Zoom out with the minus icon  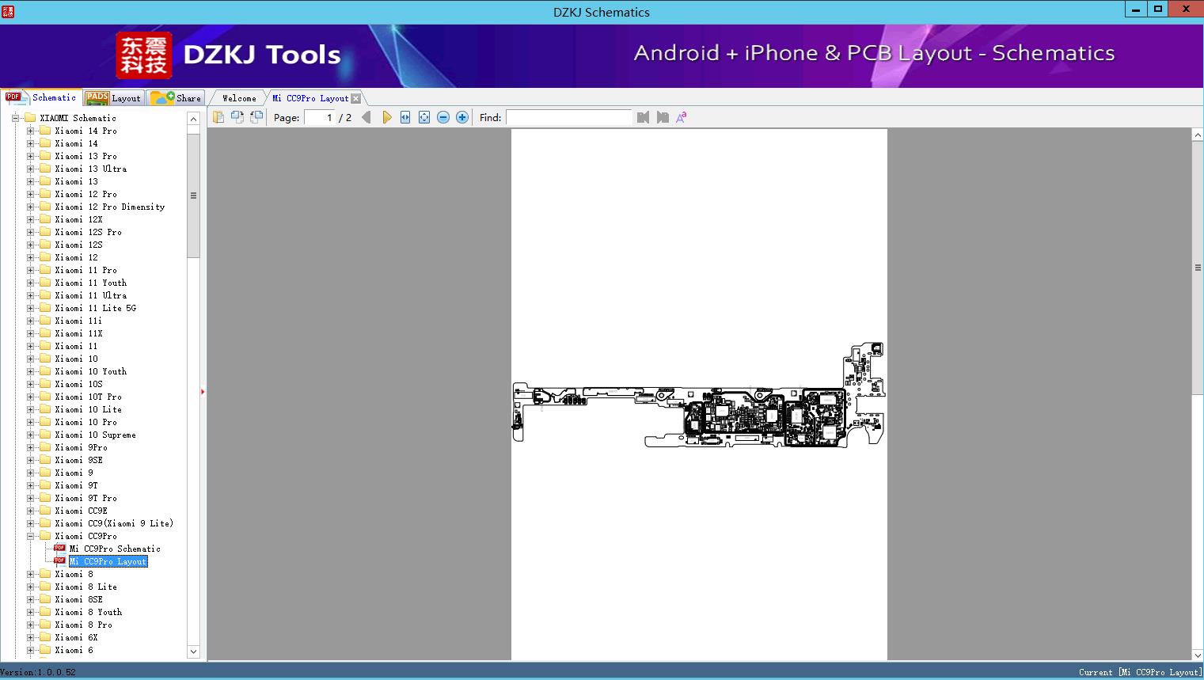pos(443,117)
